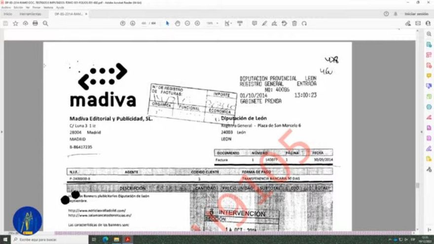Open the fit page options tool
The image size is (434, 244).
(227, 24)
